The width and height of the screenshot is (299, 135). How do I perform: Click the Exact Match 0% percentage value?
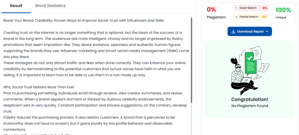[265, 8]
